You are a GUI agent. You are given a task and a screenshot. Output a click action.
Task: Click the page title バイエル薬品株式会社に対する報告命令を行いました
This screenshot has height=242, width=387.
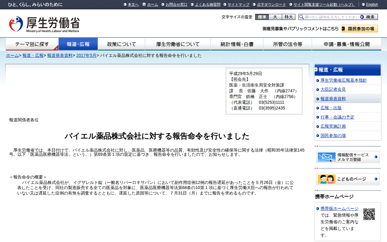coord(157,136)
